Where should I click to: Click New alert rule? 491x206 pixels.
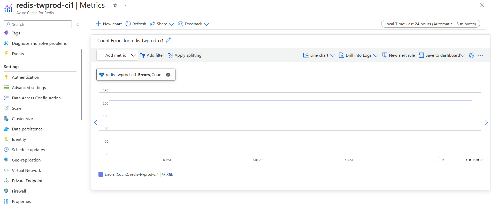pos(398,55)
